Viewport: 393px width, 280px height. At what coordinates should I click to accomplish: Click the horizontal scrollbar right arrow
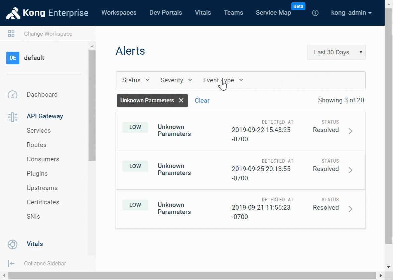[x=380, y=276]
